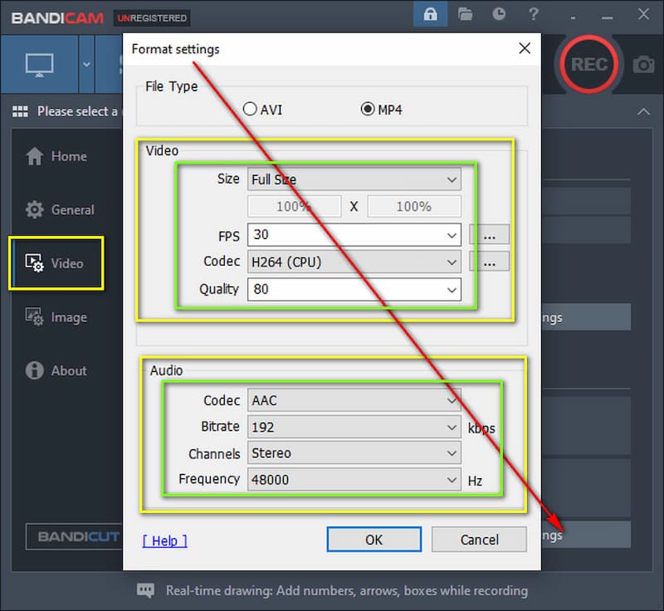664x611 pixels.
Task: Open the FPS dropdown showing 30
Action: [354, 235]
